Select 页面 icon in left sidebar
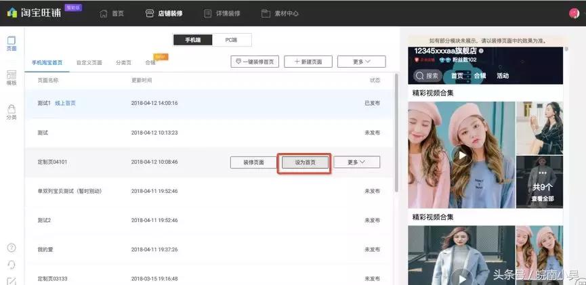This screenshot has height=285, width=586. click(x=12, y=43)
